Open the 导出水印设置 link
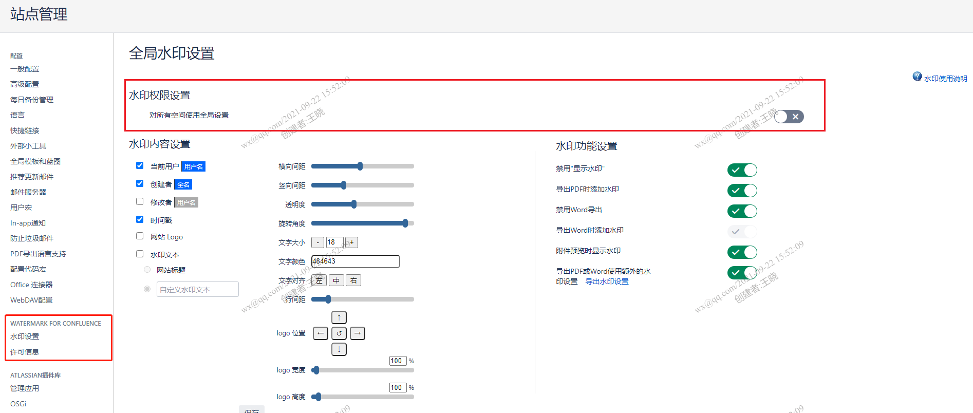 (607, 281)
